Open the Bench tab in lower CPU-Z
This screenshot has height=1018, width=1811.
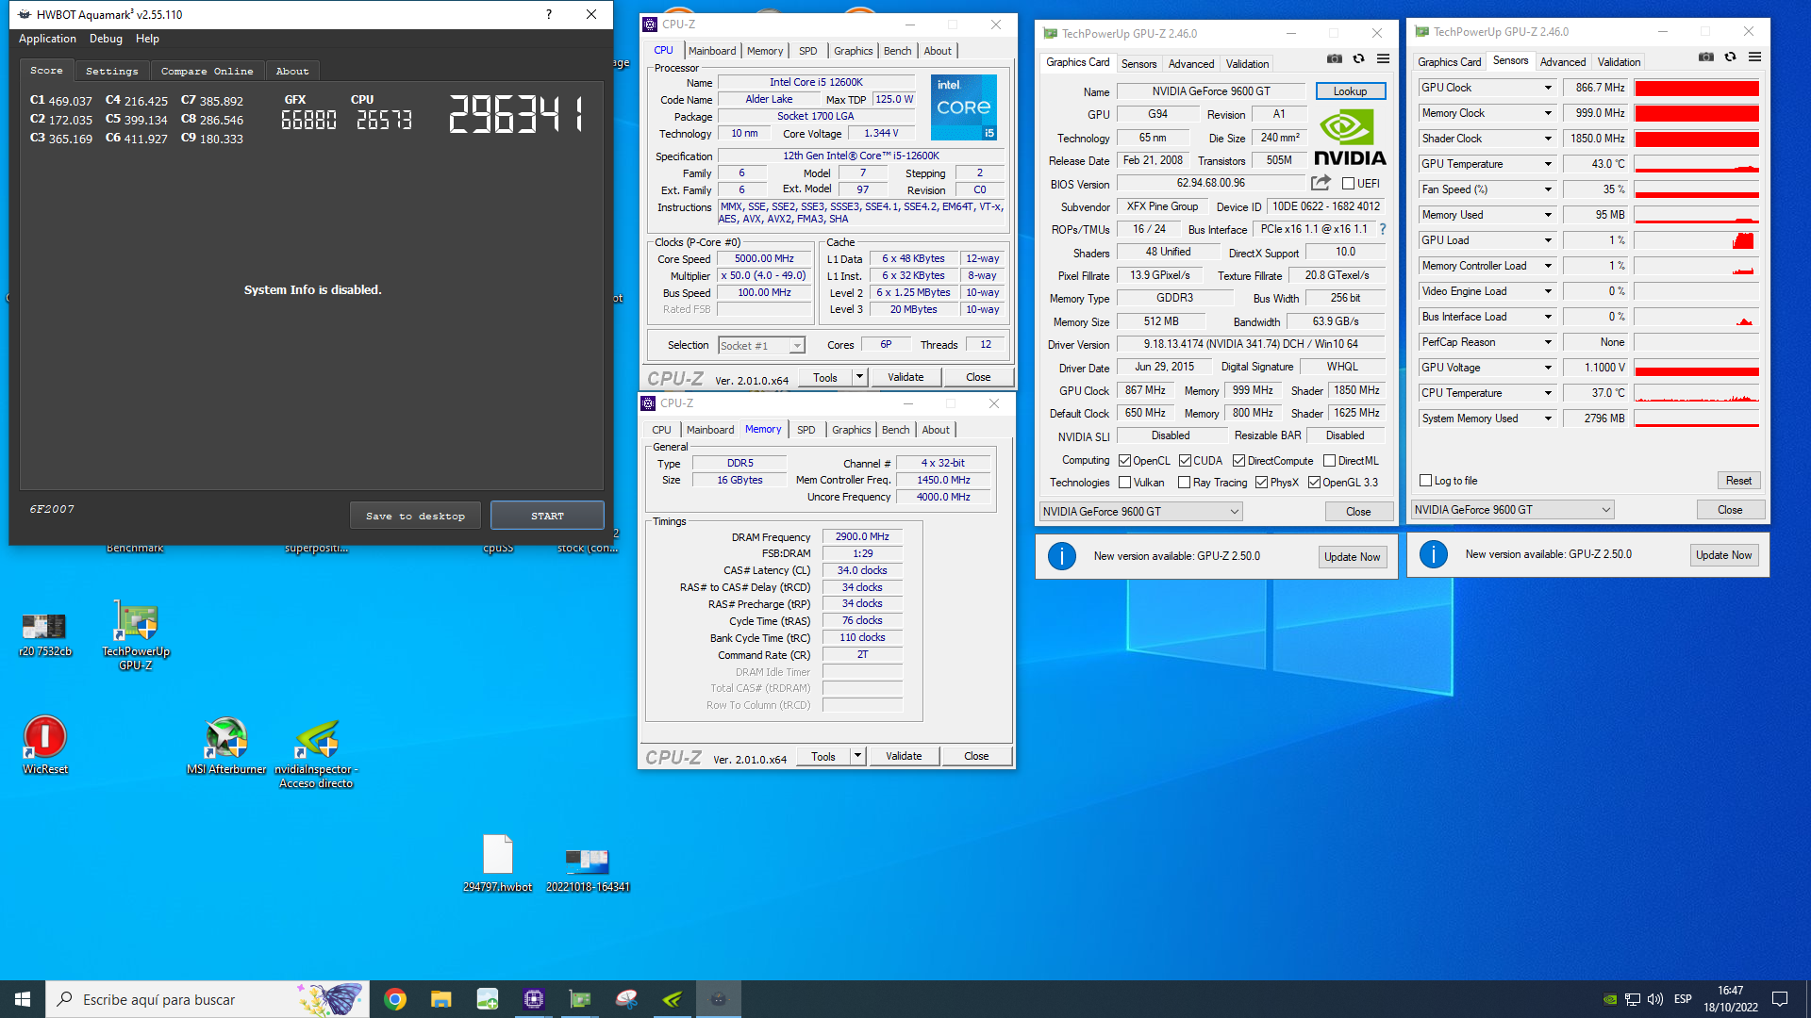click(895, 430)
